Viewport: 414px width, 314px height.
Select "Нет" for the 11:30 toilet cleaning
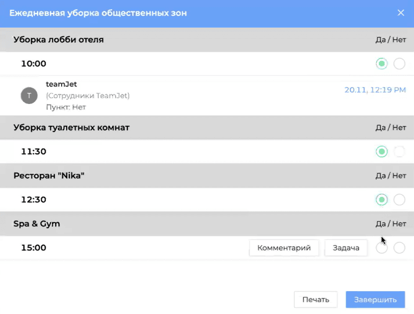(x=399, y=152)
